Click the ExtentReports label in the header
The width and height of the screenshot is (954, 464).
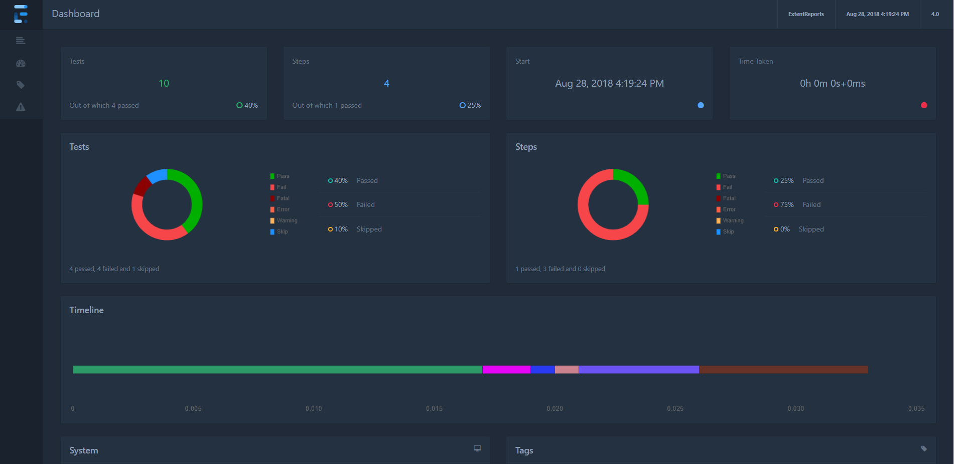tap(806, 14)
